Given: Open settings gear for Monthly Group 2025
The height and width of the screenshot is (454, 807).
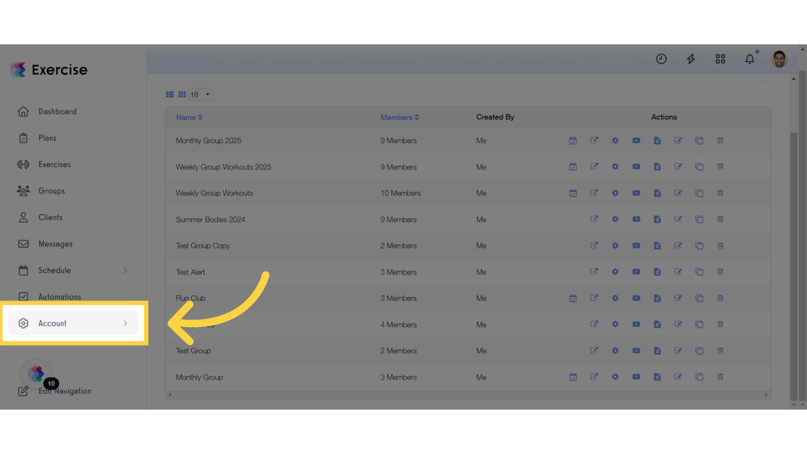Looking at the screenshot, I should click(x=615, y=141).
